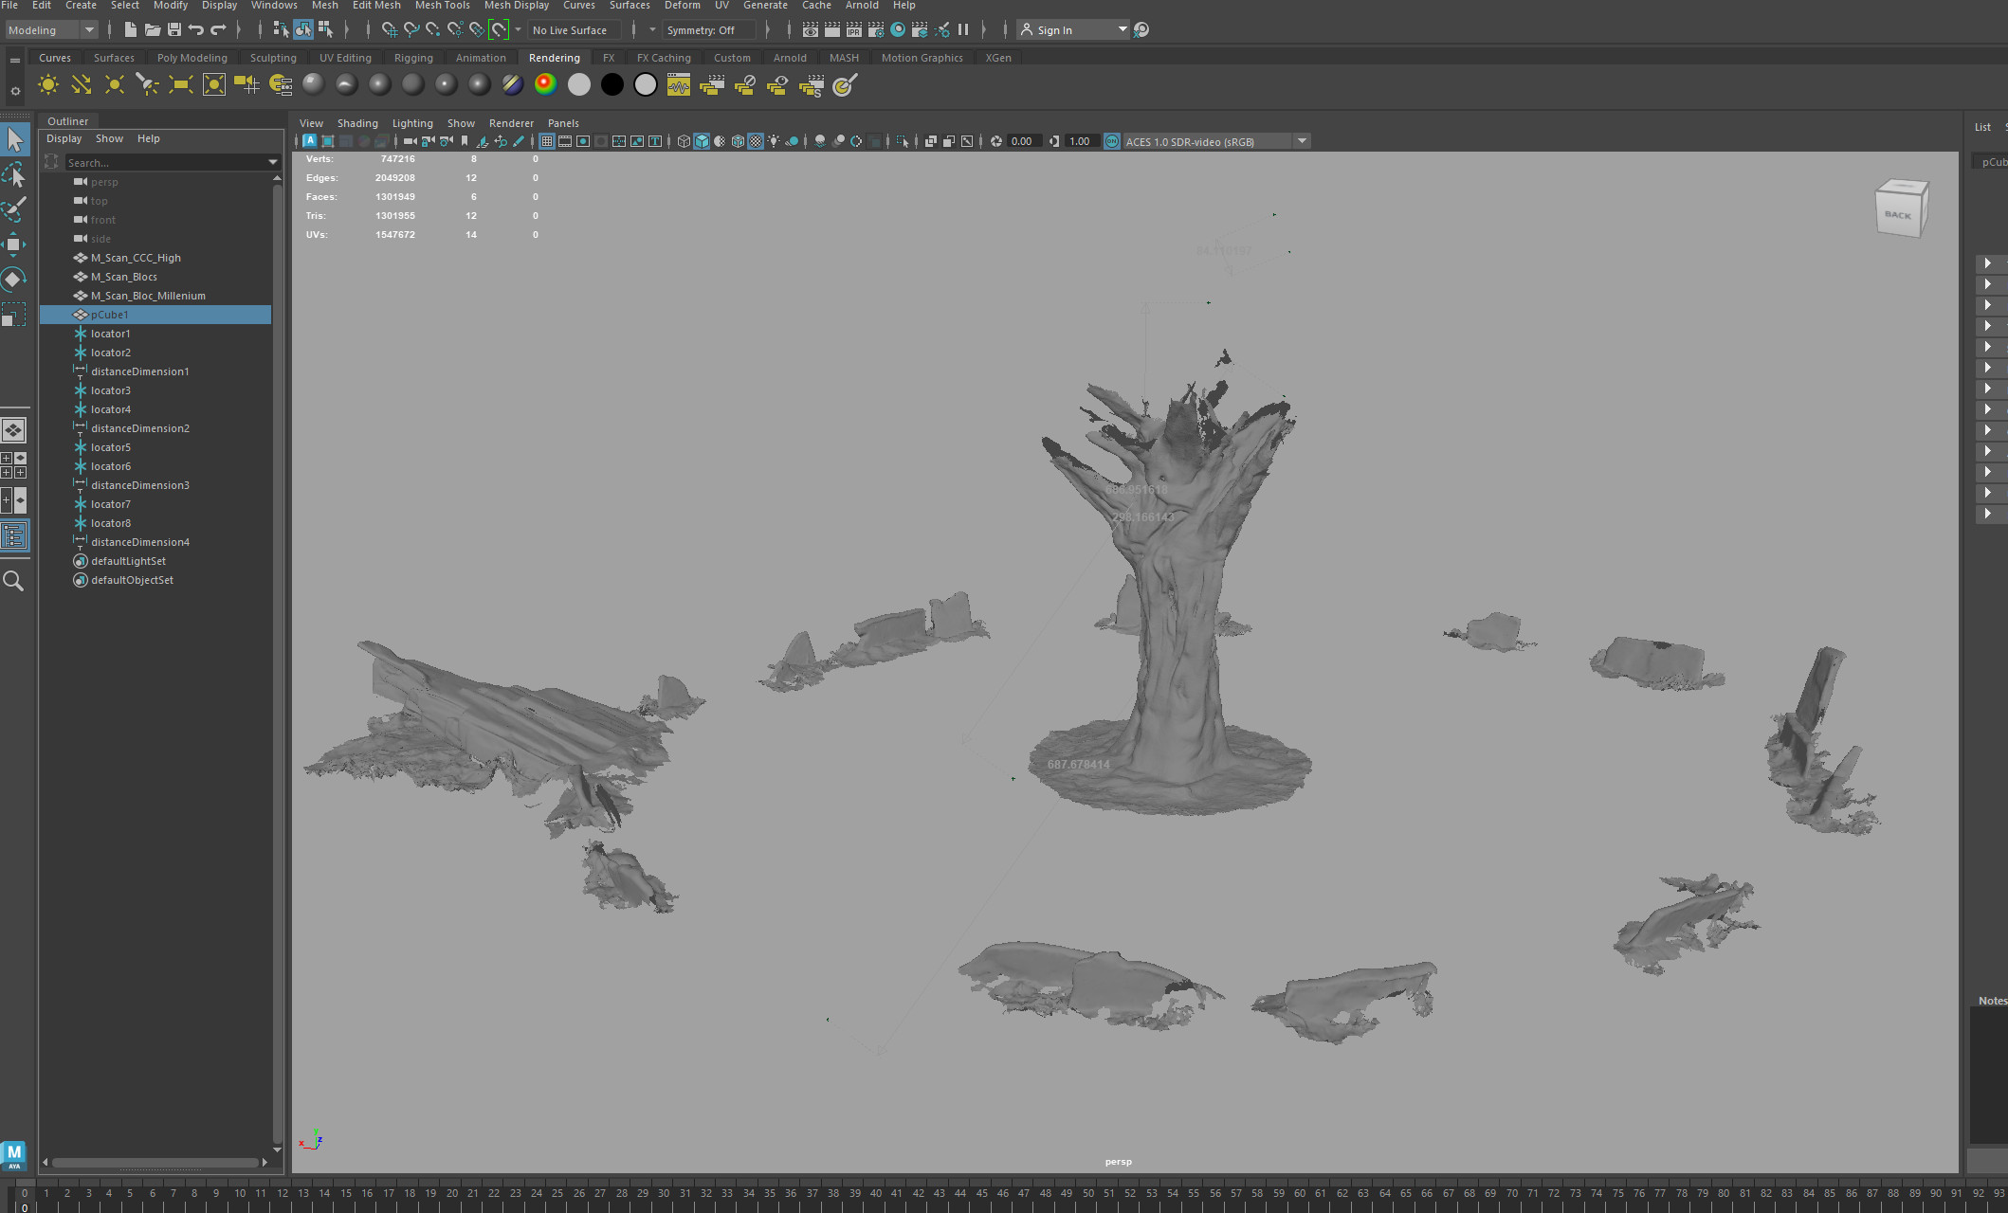
Task: Click the BACK face of the view cube
Action: (1898, 215)
